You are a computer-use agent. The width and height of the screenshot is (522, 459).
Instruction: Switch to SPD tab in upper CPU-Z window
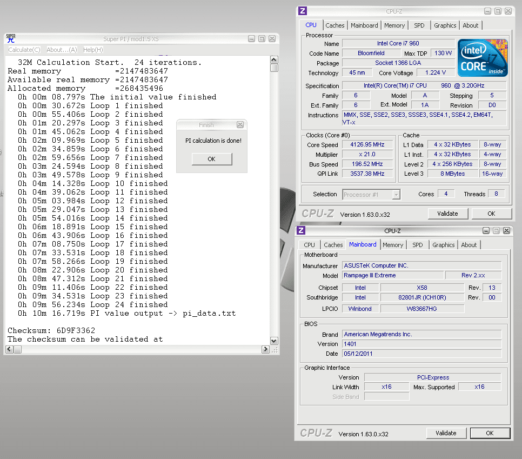tap(419, 25)
